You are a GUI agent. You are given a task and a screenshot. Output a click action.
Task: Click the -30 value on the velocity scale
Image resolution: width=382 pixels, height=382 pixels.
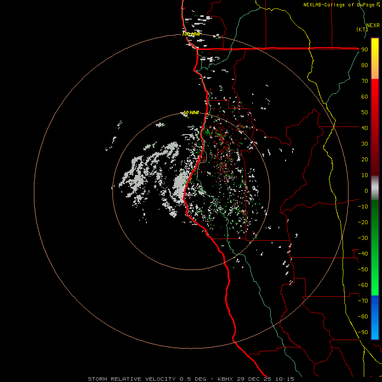363,238
